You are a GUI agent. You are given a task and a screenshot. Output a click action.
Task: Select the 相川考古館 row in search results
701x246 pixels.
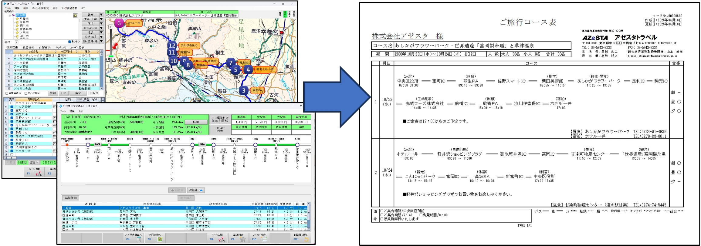click(x=52, y=70)
